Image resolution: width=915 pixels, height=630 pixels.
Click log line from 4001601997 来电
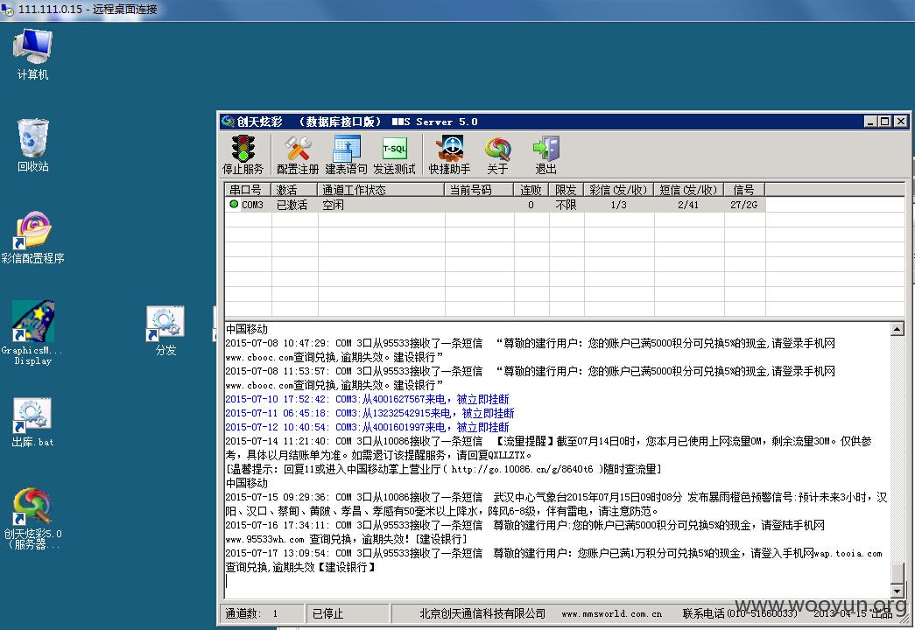(x=367, y=427)
